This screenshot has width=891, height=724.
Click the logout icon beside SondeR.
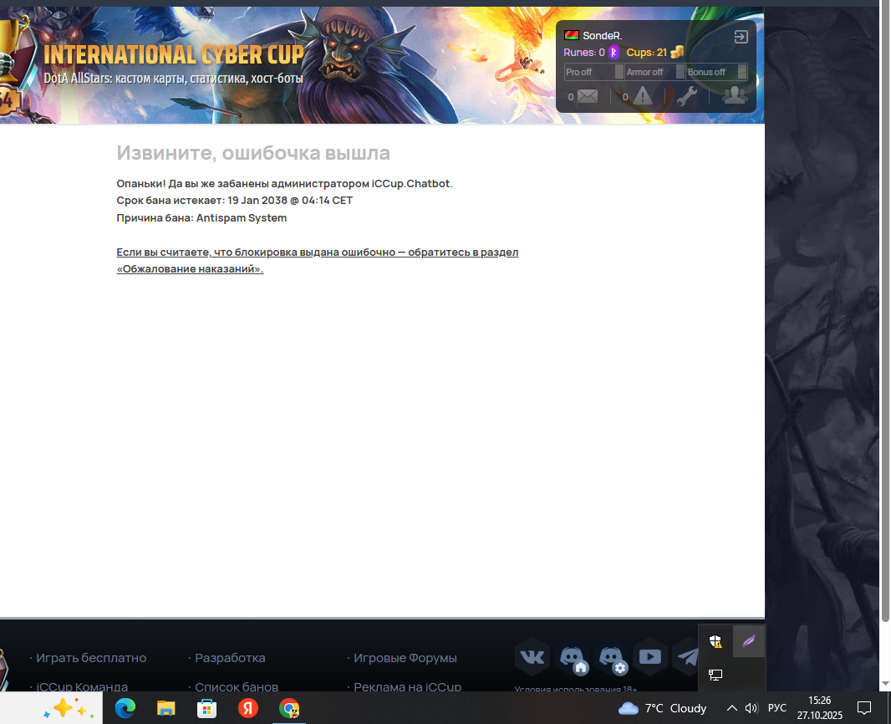(741, 37)
